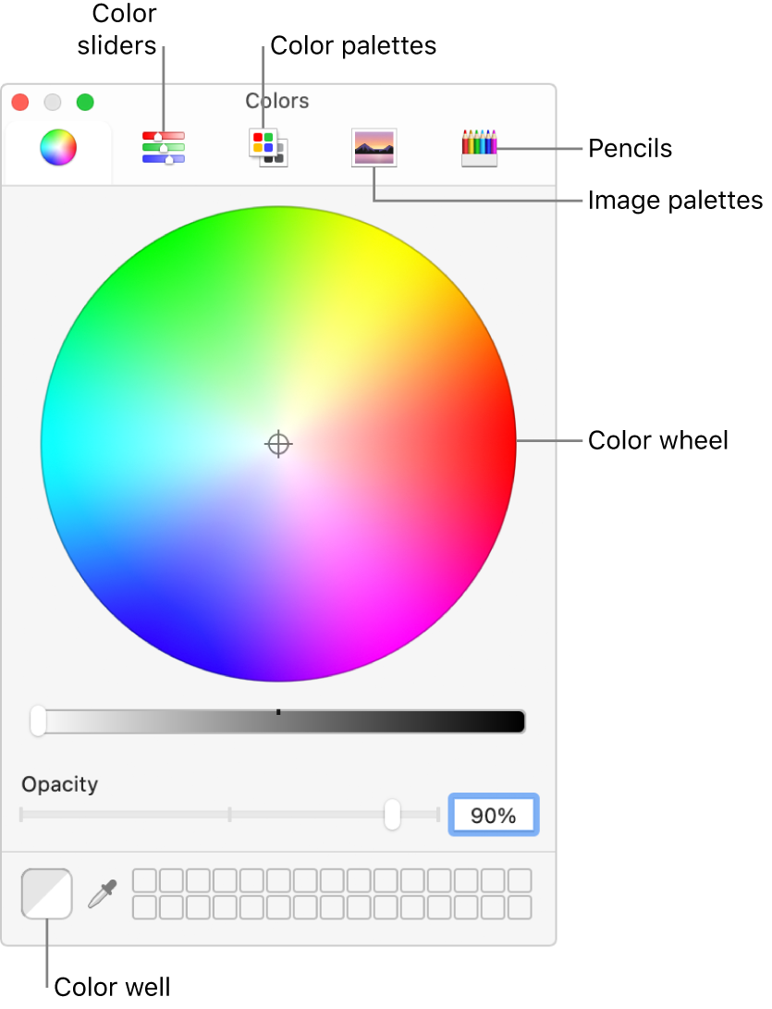772x1009 pixels.
Task: Open the Image Palettes tab
Action: (x=374, y=147)
